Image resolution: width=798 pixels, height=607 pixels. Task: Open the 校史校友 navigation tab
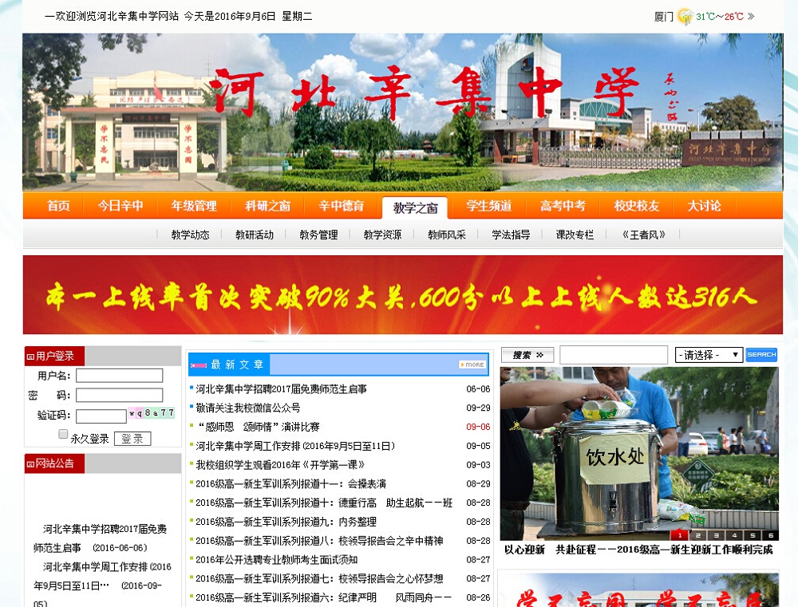tap(637, 206)
